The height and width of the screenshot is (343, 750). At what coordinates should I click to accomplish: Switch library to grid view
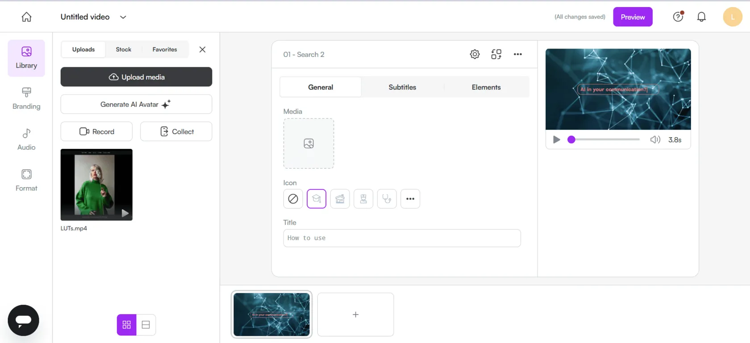(x=127, y=325)
